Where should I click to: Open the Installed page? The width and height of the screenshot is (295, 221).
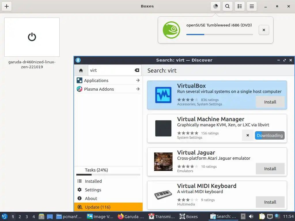click(108, 181)
